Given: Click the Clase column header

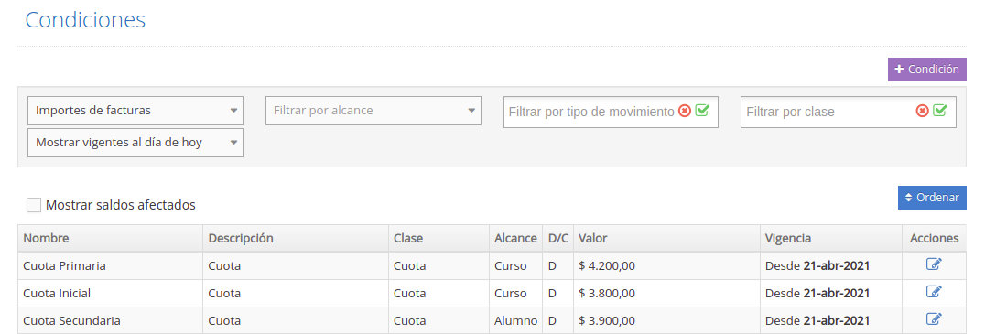Looking at the screenshot, I should point(408,239).
